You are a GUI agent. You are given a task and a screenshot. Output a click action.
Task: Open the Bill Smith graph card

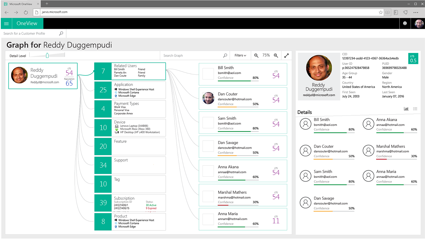(x=243, y=74)
